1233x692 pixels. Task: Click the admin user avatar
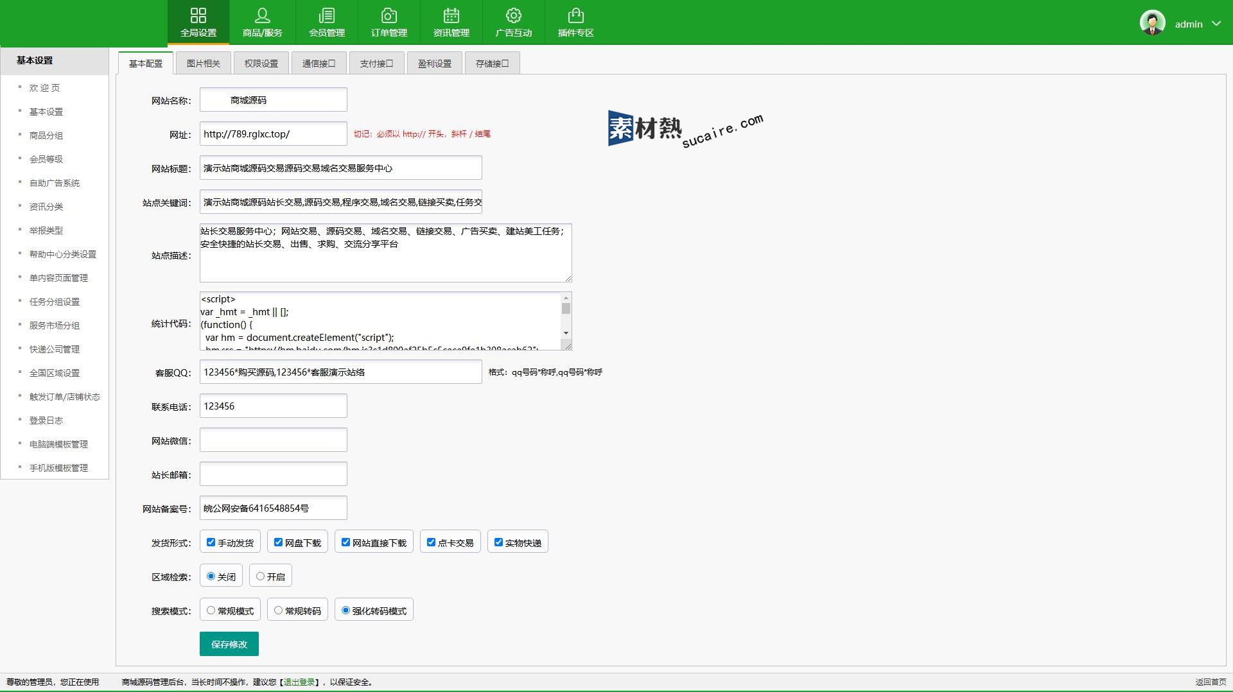point(1152,23)
